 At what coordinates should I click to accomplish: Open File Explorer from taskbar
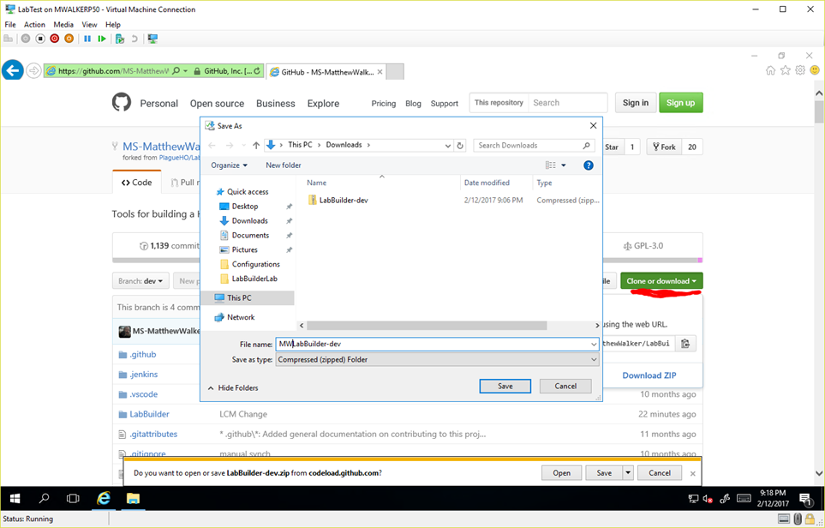[x=133, y=498]
